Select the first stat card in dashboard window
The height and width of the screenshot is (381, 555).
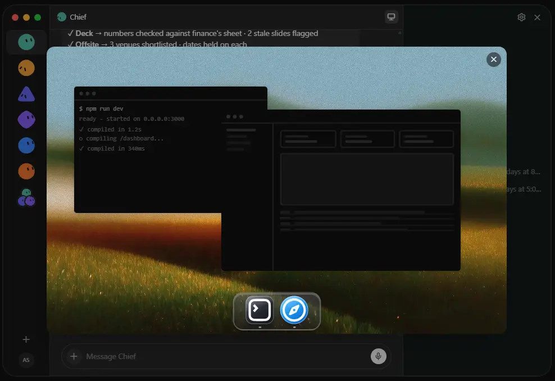(x=308, y=139)
